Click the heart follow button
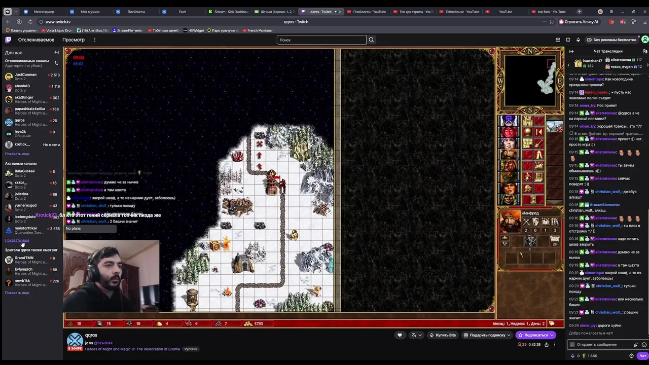 pyautogui.click(x=400, y=335)
